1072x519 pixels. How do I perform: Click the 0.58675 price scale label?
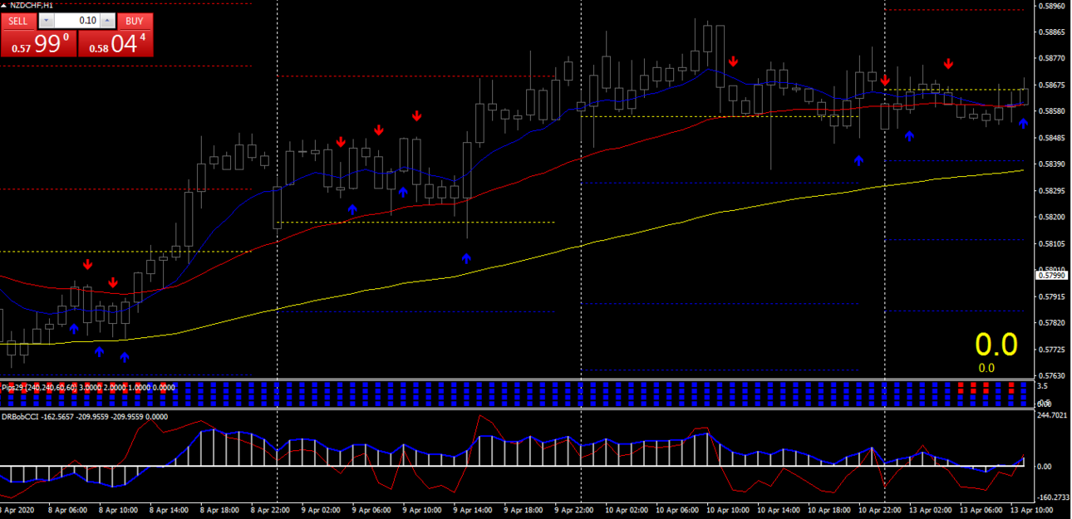pos(1050,85)
